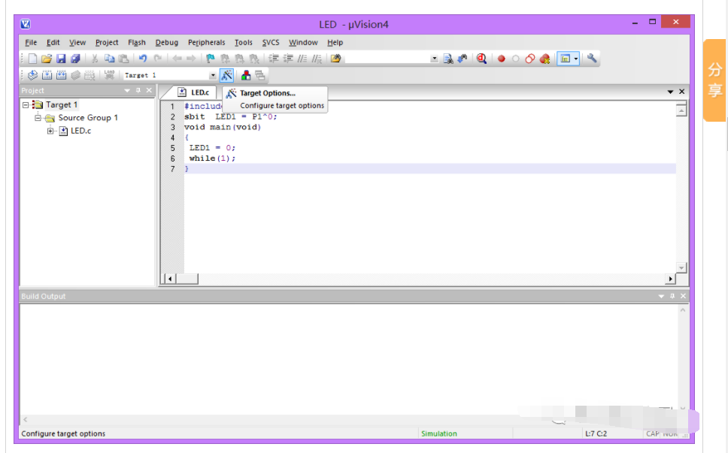Click the Find icon next to the search box
The image size is (728, 453).
[x=448, y=59]
